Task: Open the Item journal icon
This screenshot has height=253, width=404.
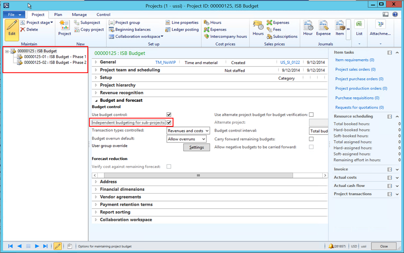Action: pos(339,28)
